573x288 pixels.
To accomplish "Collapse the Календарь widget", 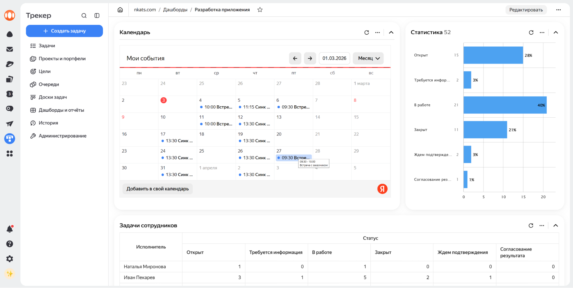I will click(x=391, y=32).
